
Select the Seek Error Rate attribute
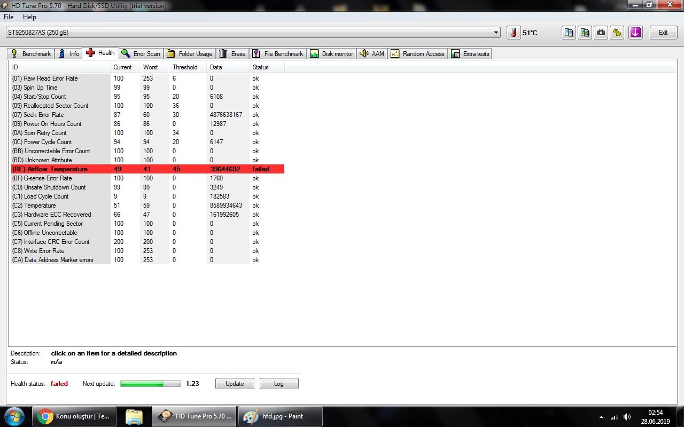pos(147,115)
